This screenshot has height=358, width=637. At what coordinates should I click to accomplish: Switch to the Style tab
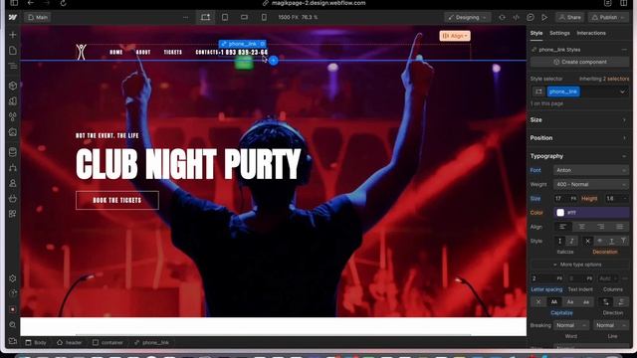point(535,33)
